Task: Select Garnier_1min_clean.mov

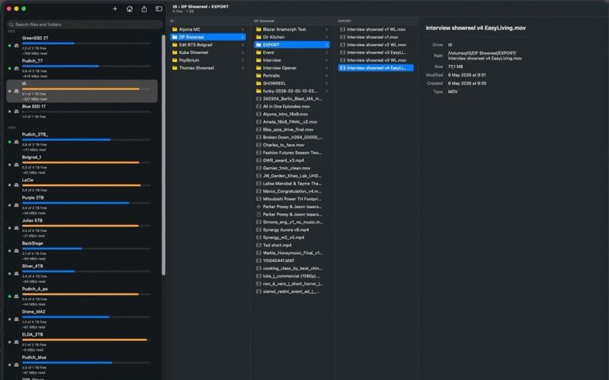Action: point(292,168)
